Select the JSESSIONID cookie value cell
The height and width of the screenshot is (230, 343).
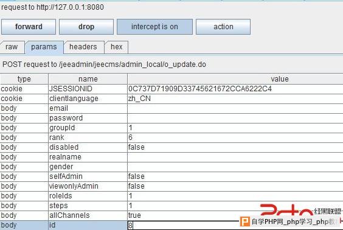click(235, 89)
